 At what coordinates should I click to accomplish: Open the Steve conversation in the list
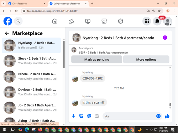(x=31, y=61)
